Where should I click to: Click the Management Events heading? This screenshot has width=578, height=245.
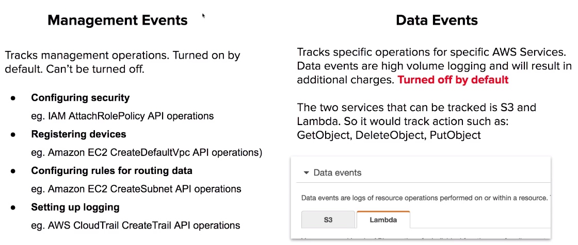(117, 20)
